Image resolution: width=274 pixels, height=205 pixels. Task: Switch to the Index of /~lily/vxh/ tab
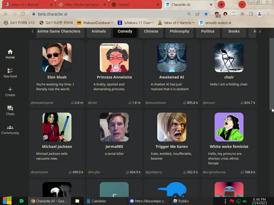tap(29, 5)
